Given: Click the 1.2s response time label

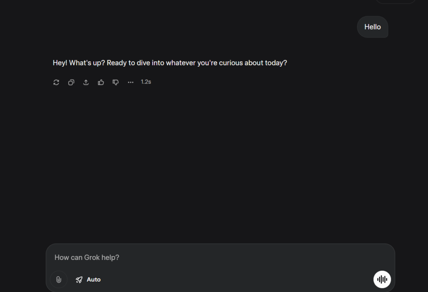Looking at the screenshot, I should point(146,82).
